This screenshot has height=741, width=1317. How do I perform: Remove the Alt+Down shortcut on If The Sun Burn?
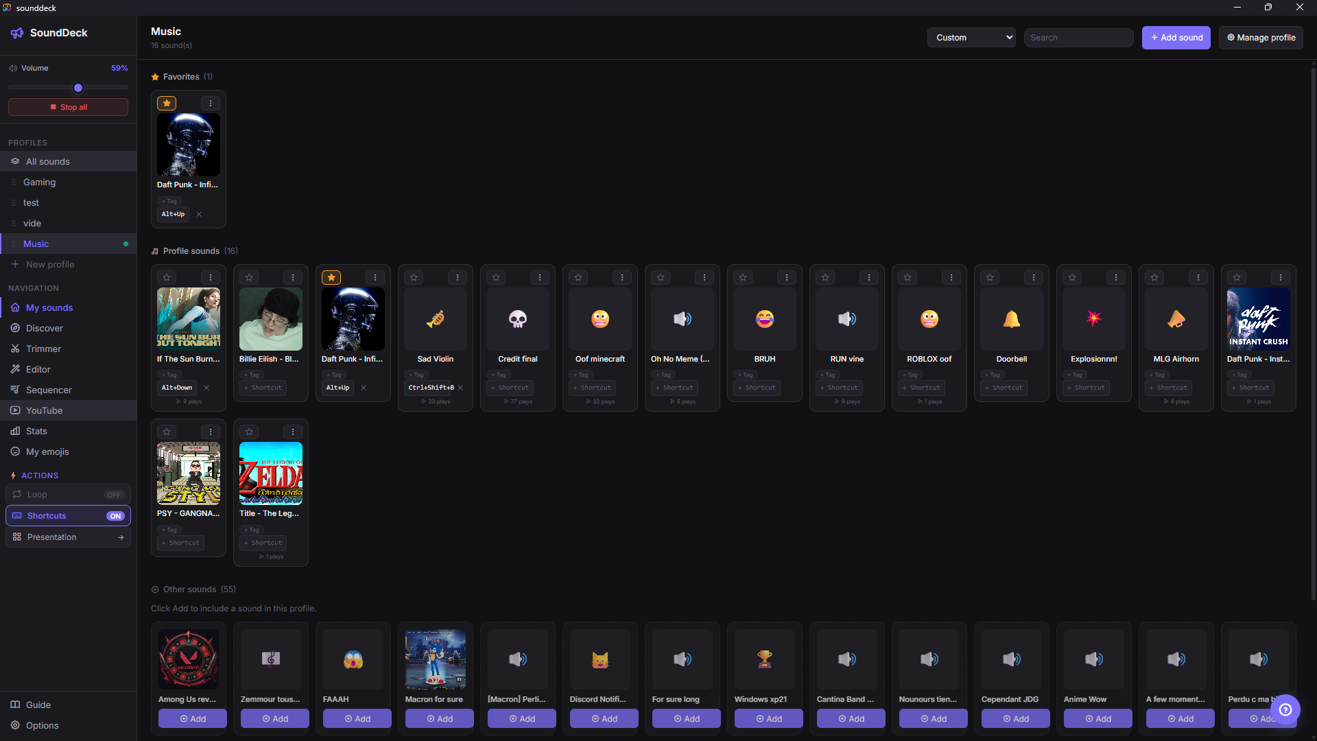[206, 388]
